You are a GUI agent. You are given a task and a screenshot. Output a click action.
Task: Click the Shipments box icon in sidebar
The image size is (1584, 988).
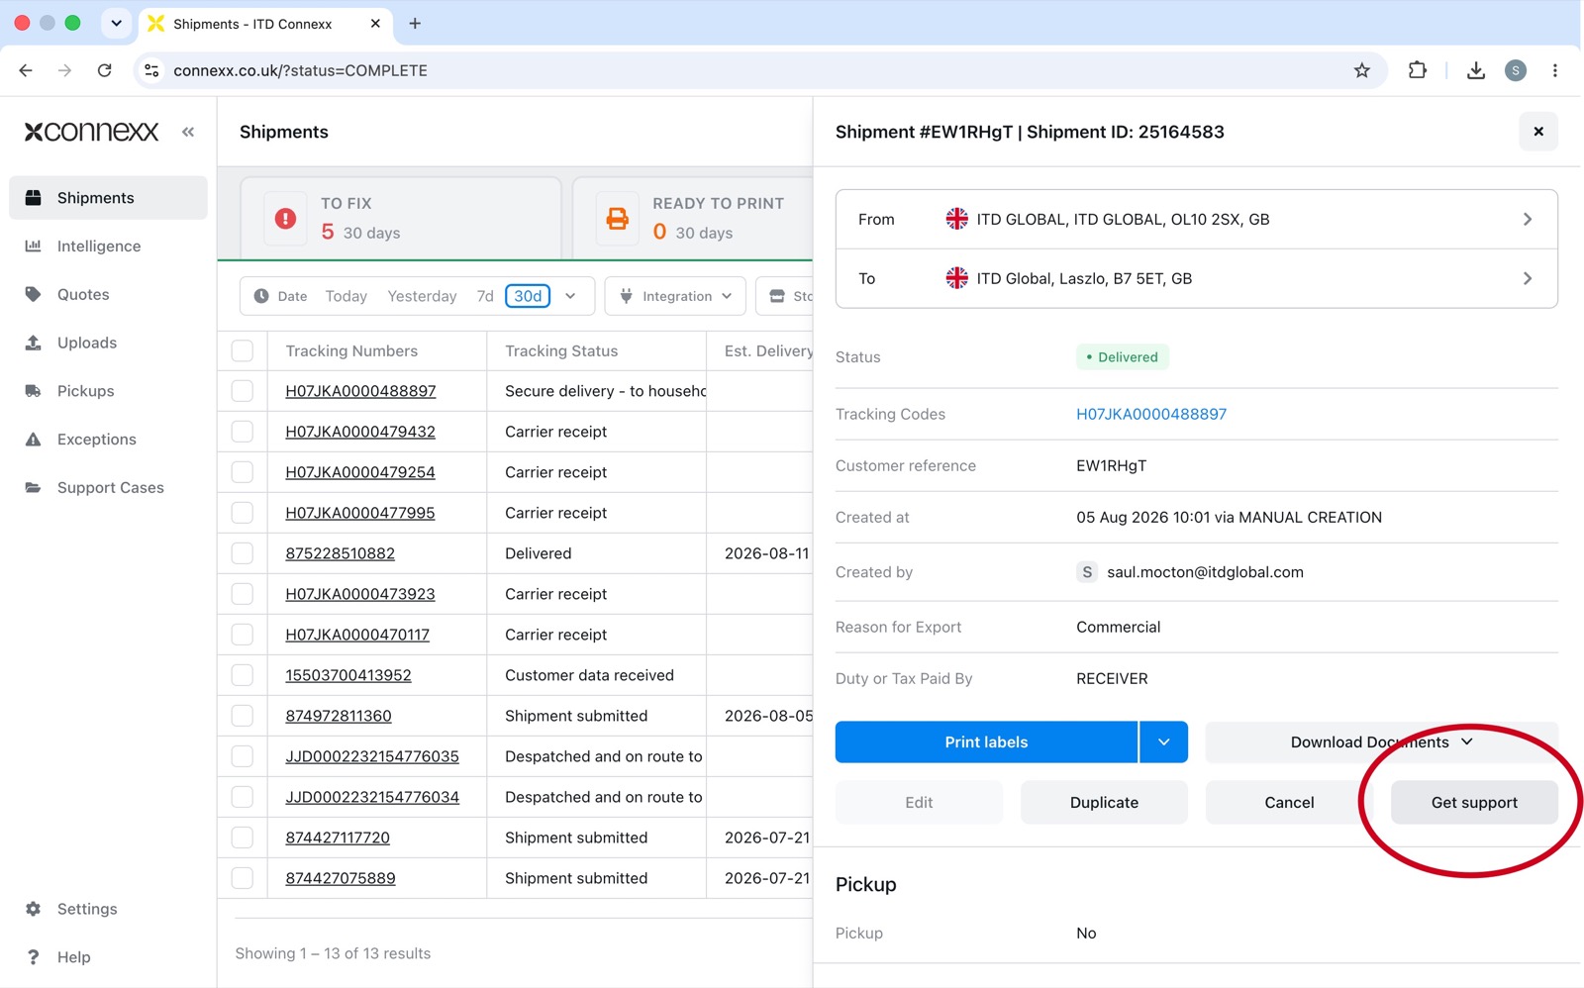point(34,197)
